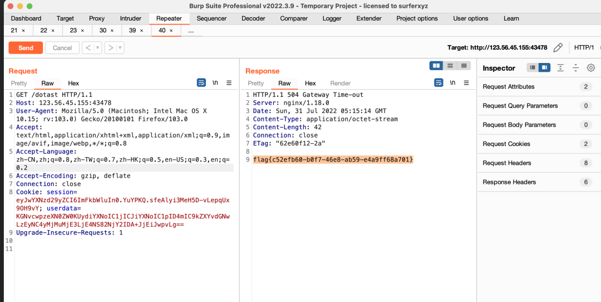Expand Request Cookies section

click(539, 144)
